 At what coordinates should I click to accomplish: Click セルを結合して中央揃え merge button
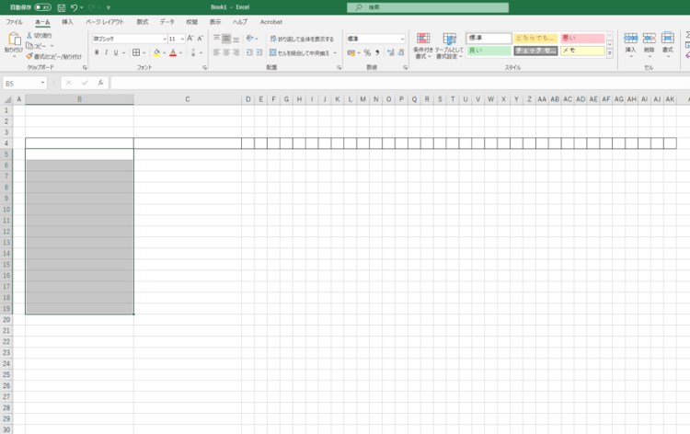point(303,52)
